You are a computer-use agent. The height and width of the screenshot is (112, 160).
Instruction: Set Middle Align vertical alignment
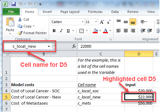(x=126, y=22)
